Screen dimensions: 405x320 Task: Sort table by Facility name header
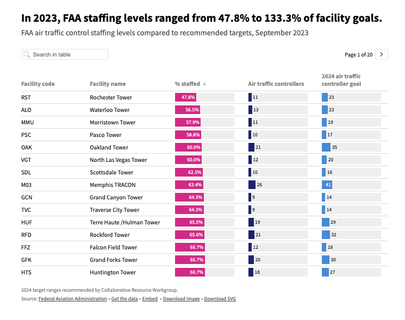click(108, 84)
